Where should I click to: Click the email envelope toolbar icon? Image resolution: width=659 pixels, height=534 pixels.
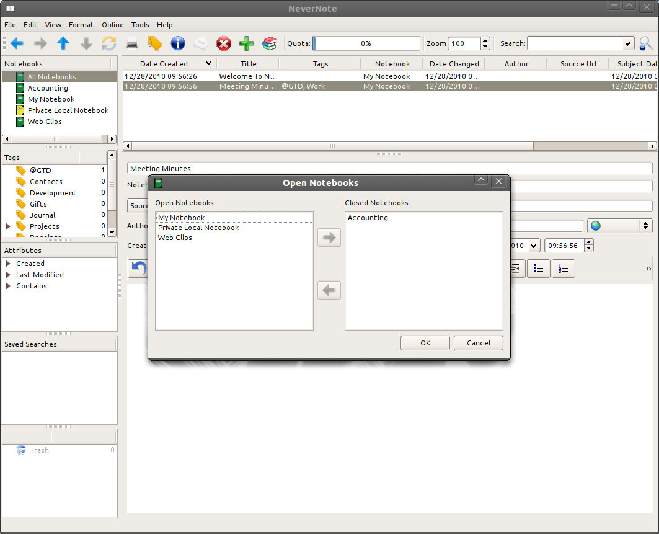pos(200,43)
